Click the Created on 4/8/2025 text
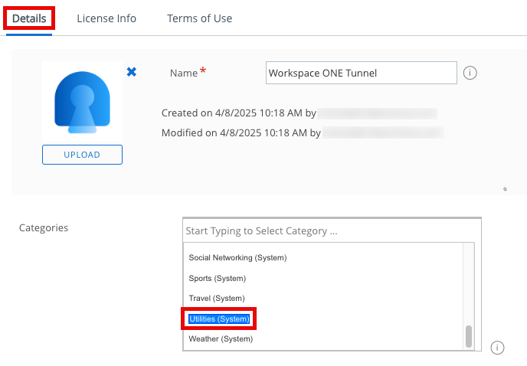 (239, 113)
